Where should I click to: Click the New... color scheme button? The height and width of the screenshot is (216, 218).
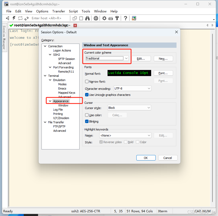point(163,59)
